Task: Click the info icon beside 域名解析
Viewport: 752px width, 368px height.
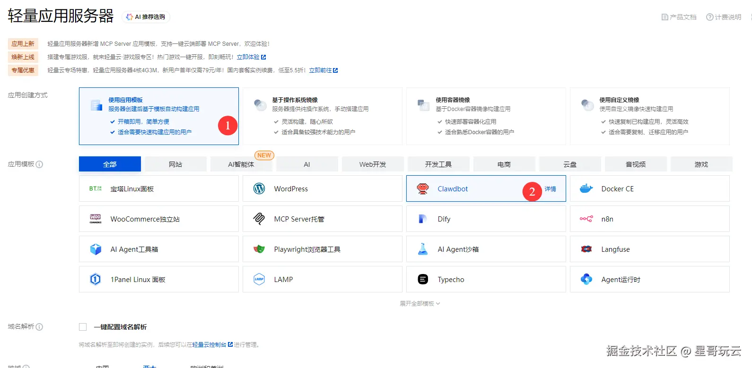Action: [x=39, y=327]
